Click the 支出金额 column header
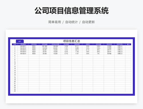This screenshot has height=109, width=143. click(x=66, y=44)
